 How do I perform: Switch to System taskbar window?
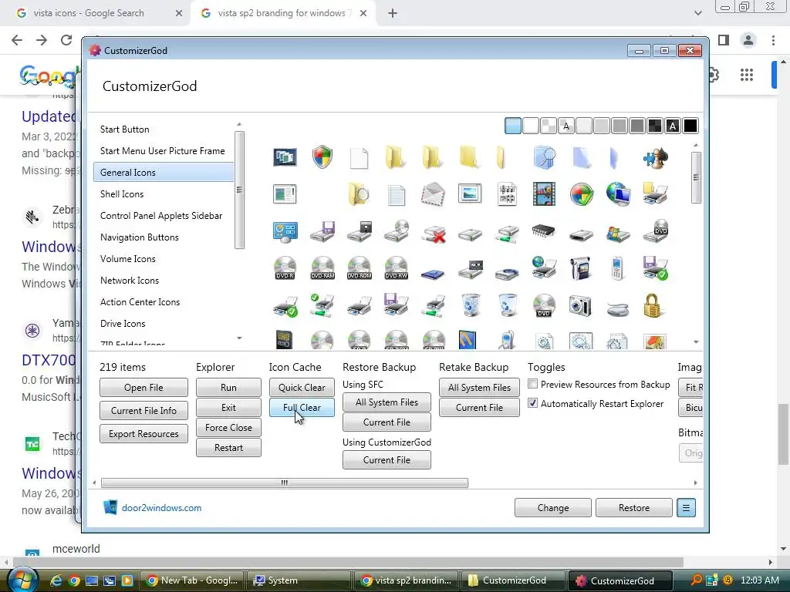click(299, 580)
